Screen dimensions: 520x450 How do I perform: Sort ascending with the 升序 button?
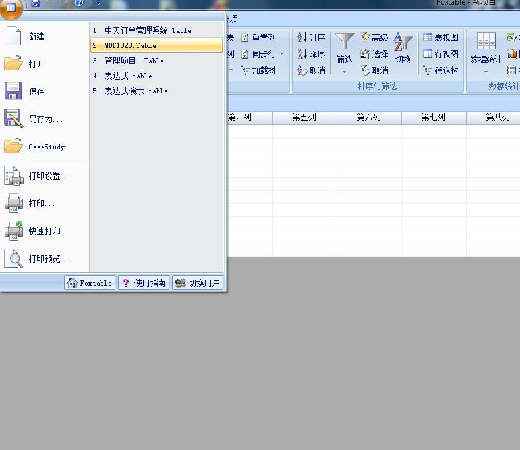311,38
